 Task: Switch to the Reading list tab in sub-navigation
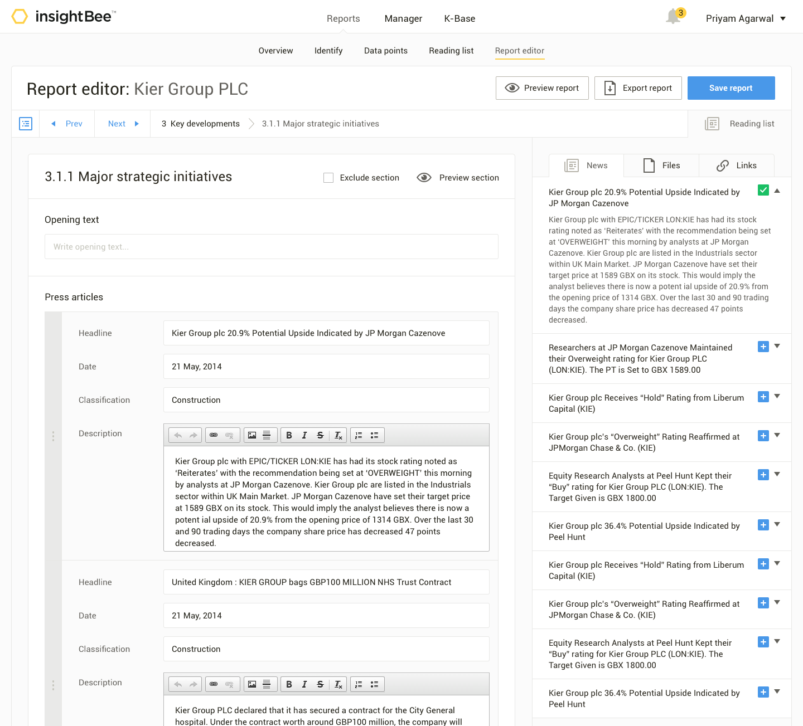[x=451, y=51]
